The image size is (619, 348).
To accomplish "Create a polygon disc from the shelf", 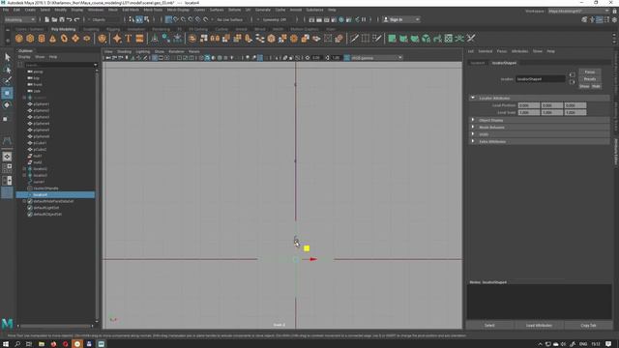I will (x=87, y=39).
